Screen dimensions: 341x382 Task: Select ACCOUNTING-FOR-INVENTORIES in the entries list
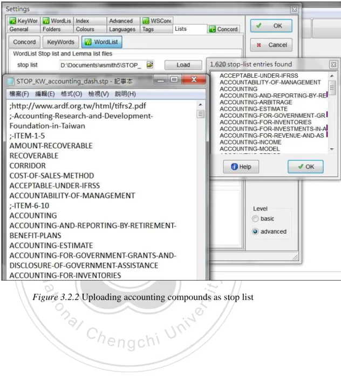[265, 122]
